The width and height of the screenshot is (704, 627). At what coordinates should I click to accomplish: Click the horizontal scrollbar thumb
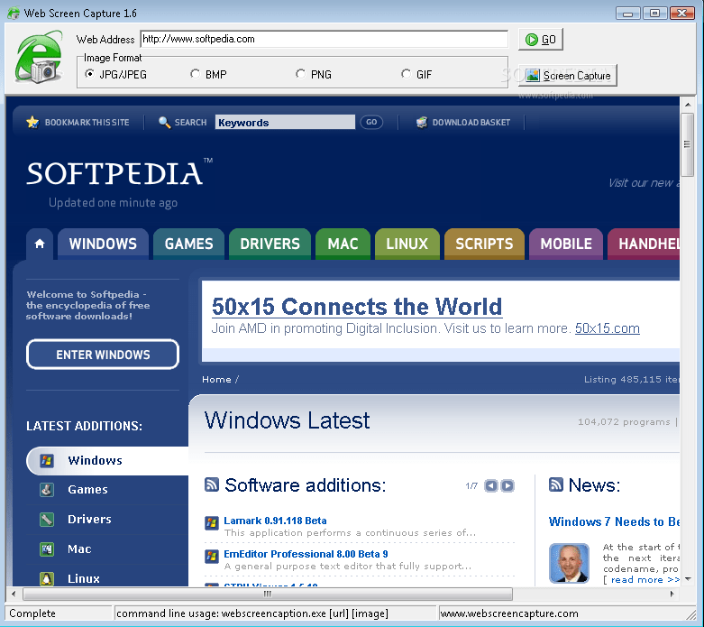(x=268, y=595)
